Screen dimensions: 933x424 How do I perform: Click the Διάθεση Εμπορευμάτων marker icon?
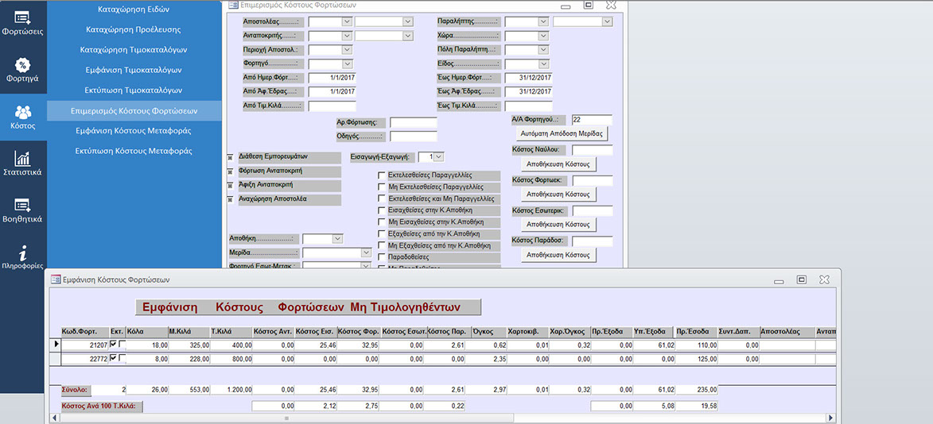point(231,157)
